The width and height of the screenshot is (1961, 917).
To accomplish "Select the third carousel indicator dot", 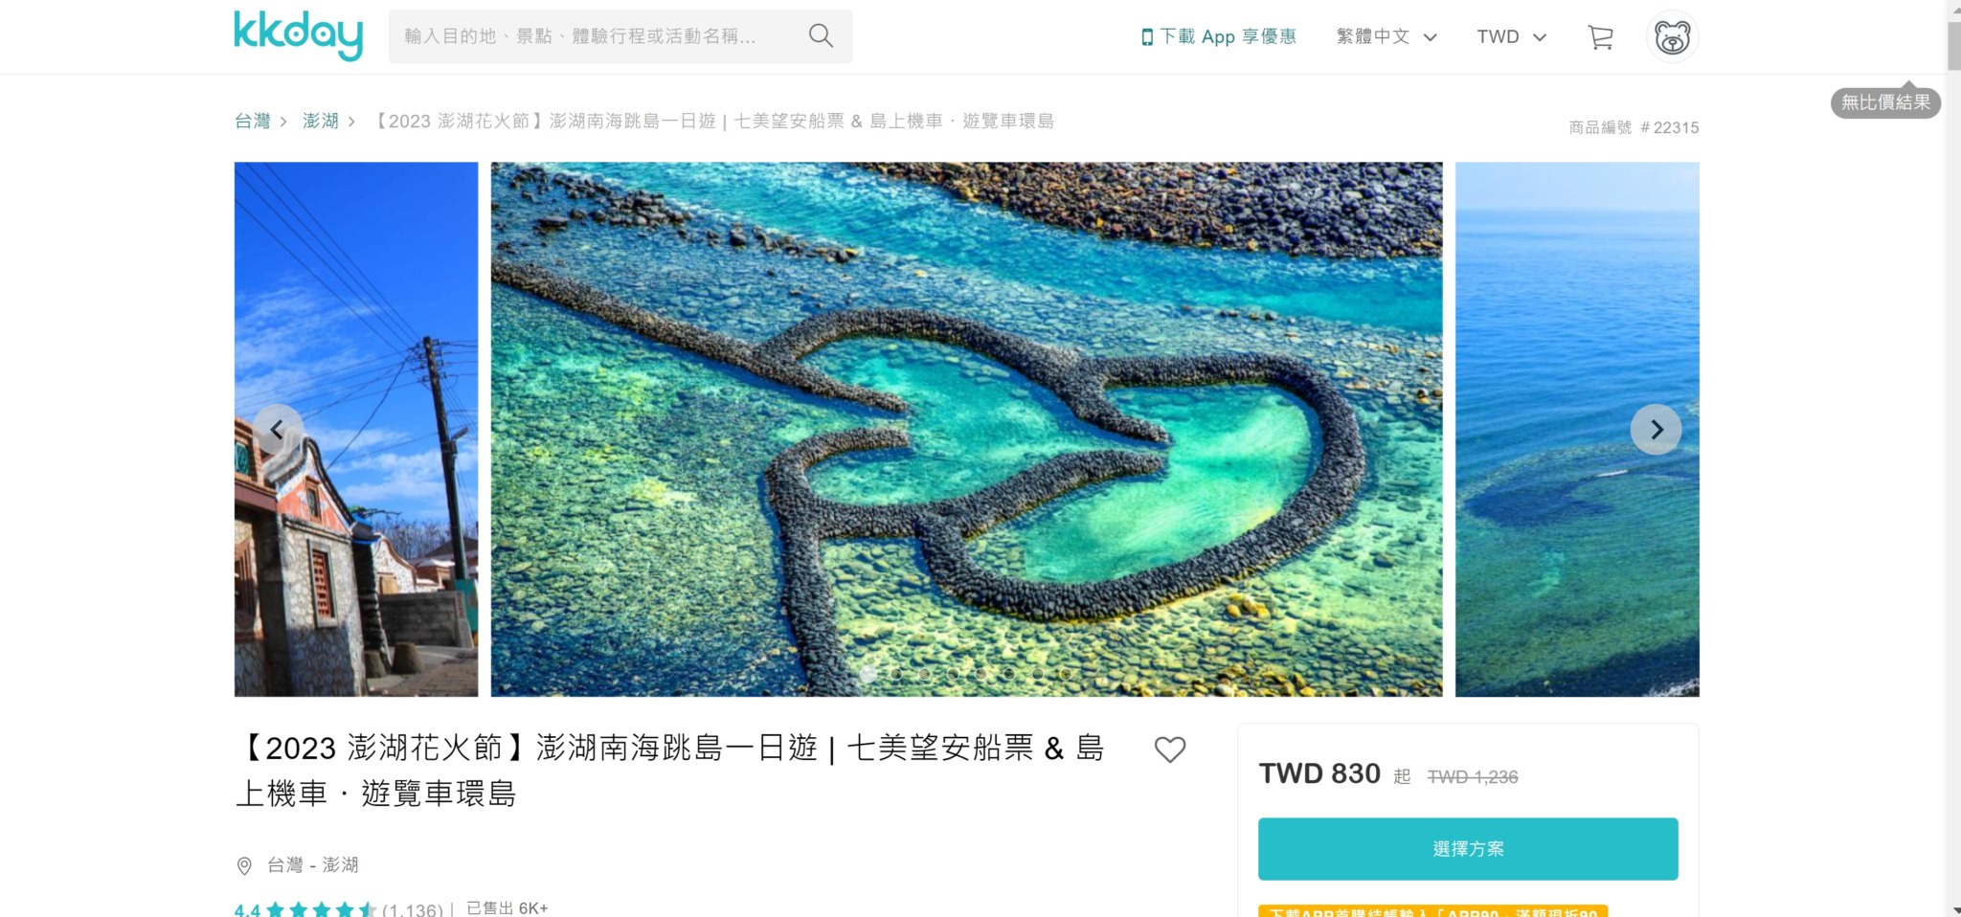I will coord(925,674).
